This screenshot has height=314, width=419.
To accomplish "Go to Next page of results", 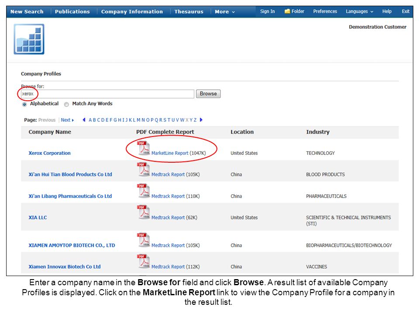I will coord(67,120).
